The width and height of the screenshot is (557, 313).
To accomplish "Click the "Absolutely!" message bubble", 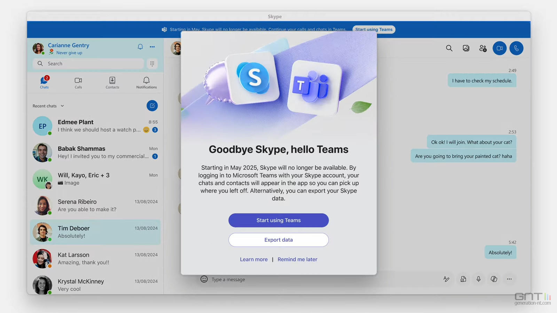I will (x=500, y=252).
